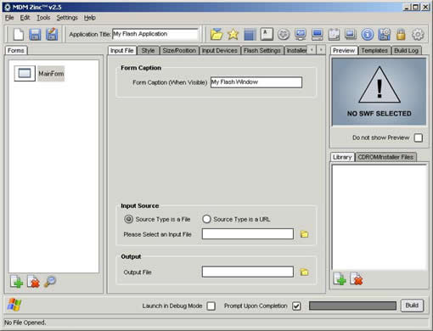Check Do not show Preview checkbox
This screenshot has height=331, width=433.
[419, 137]
